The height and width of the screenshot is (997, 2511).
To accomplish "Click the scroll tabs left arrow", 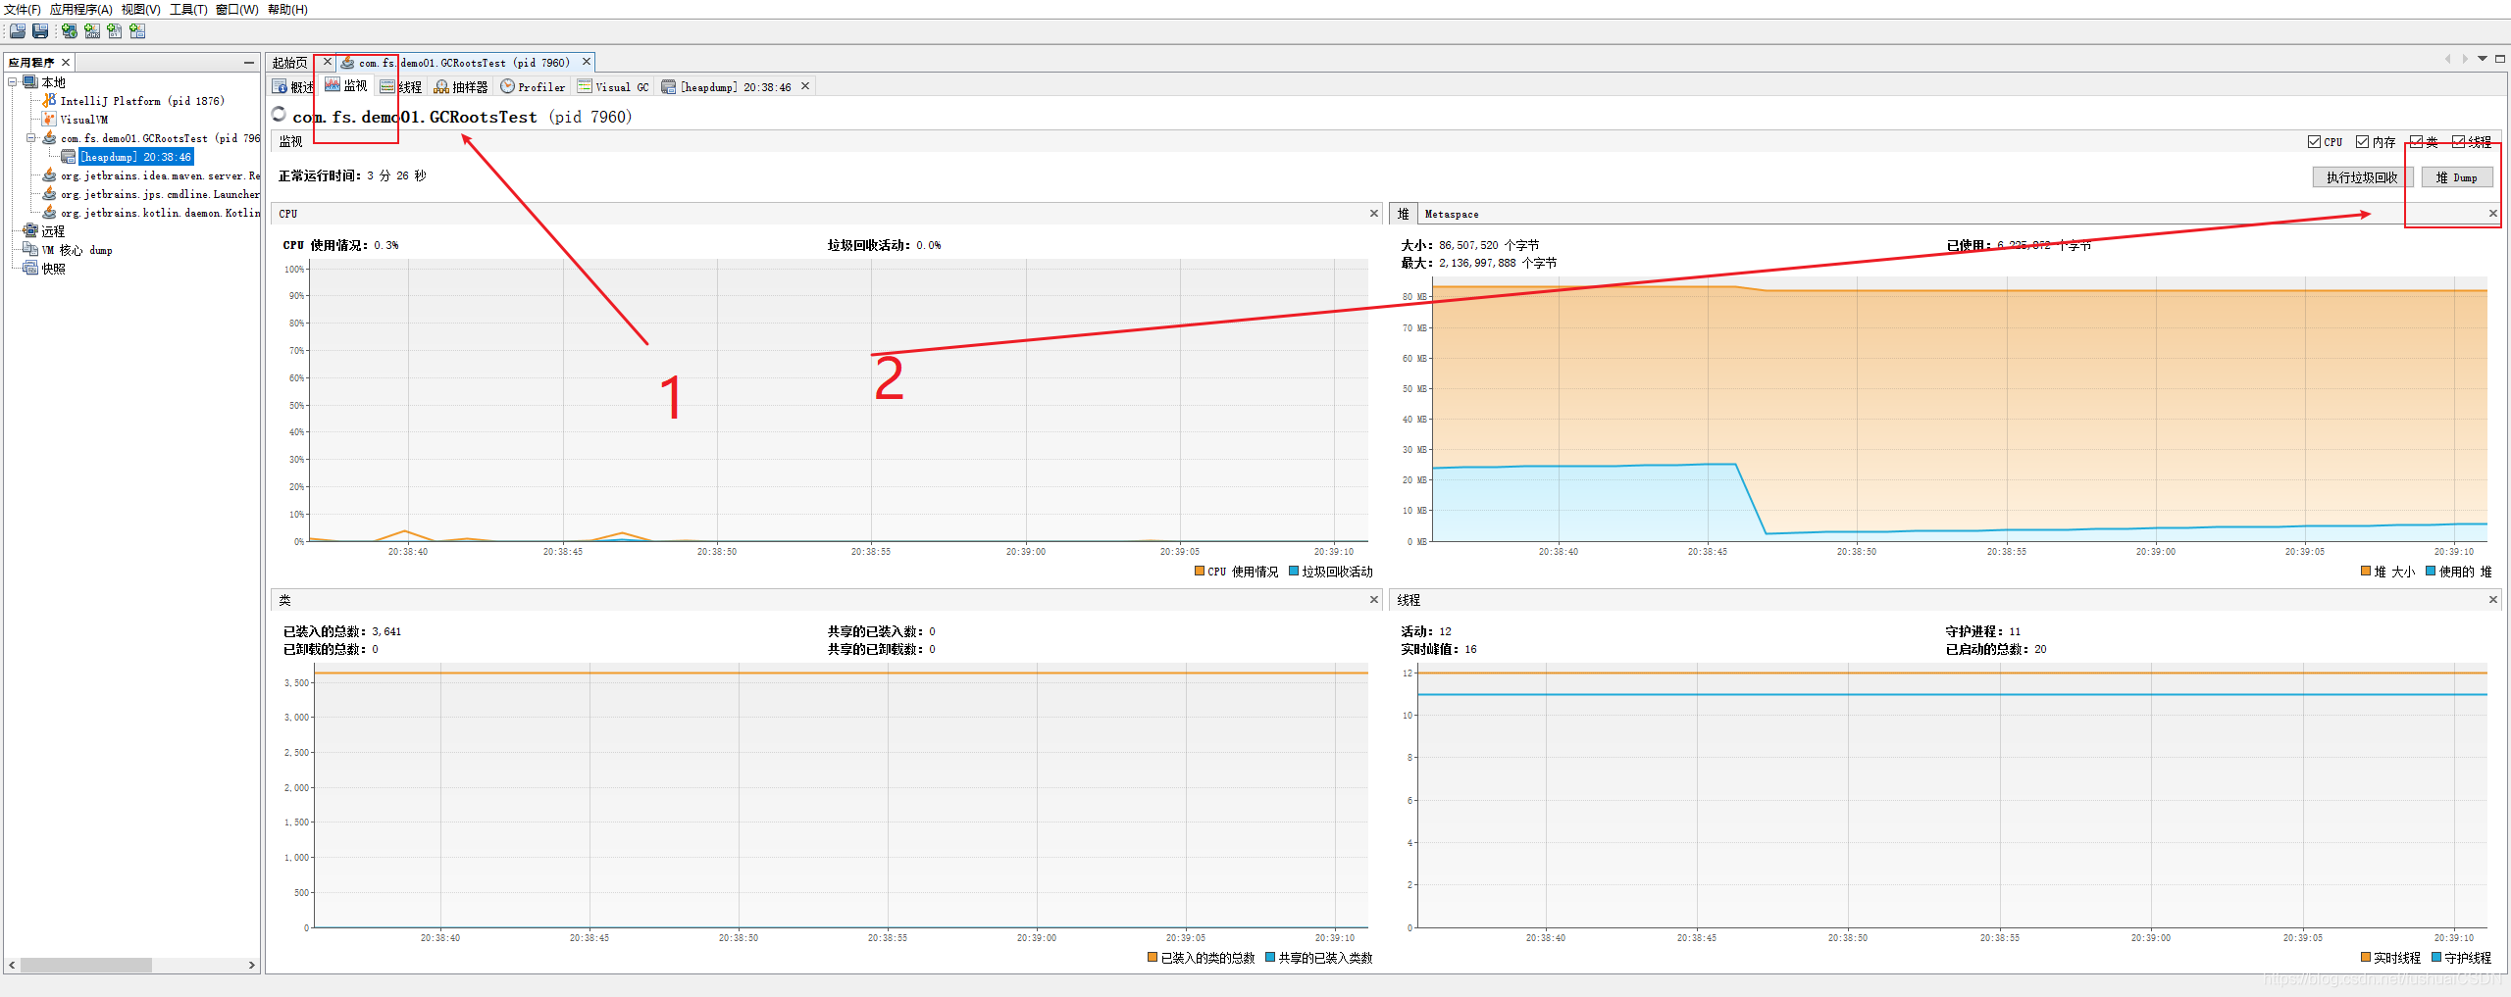I will tap(2448, 59).
